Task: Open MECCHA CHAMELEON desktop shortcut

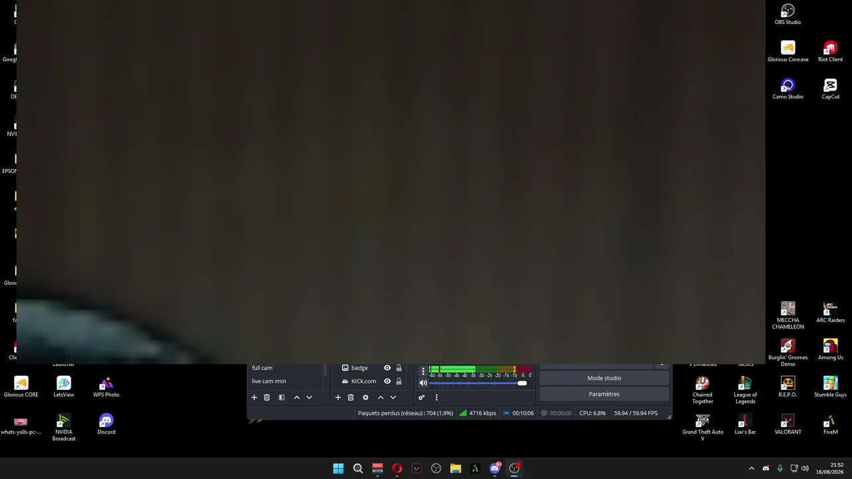Action: pos(787,315)
